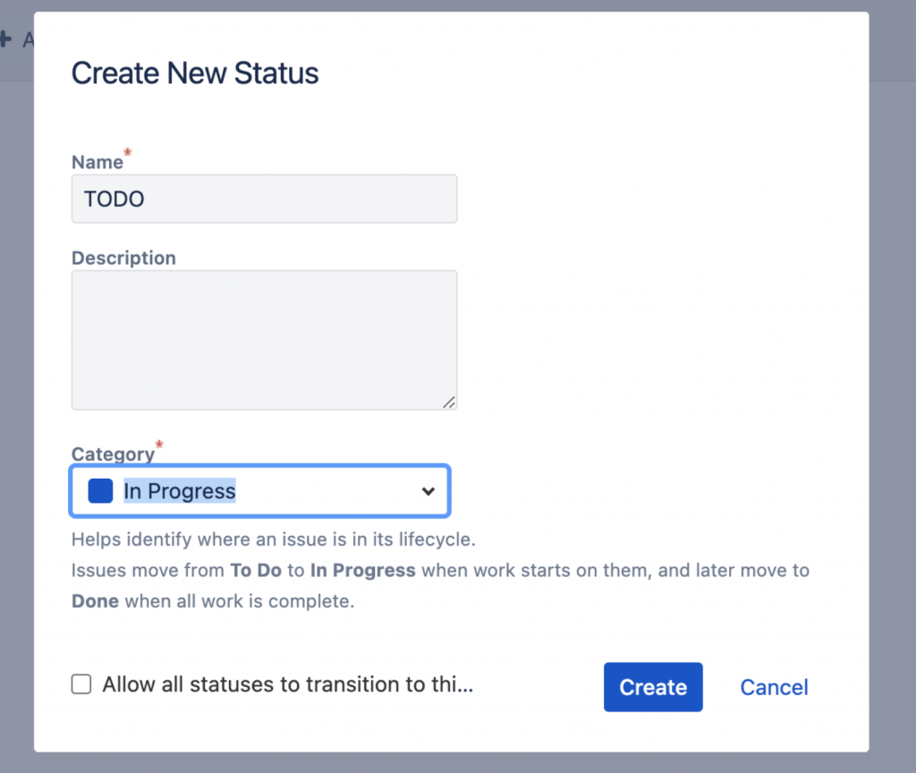Viewport: 916px width, 773px height.
Task: Click the Create New Status heading
Action: (195, 73)
